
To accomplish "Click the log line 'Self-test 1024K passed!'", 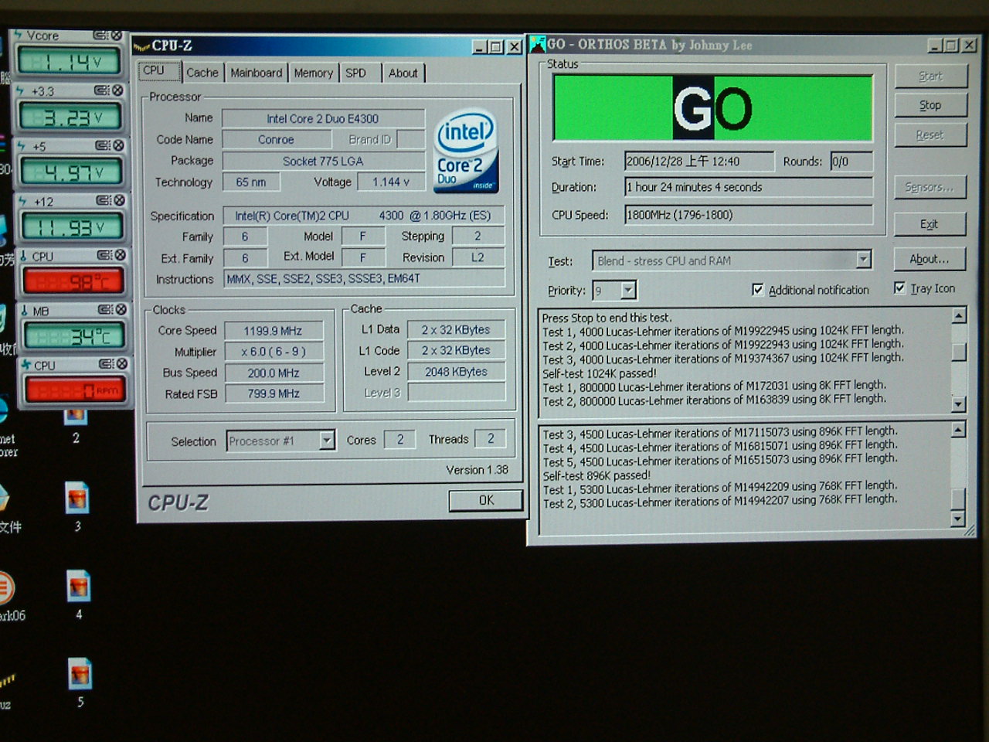I will pos(600,373).
